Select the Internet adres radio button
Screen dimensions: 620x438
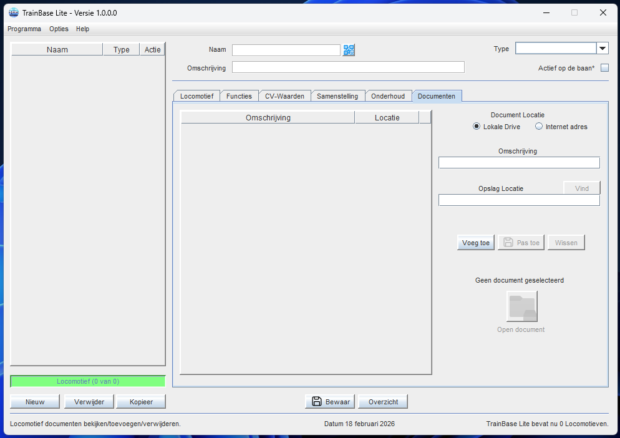click(x=539, y=127)
